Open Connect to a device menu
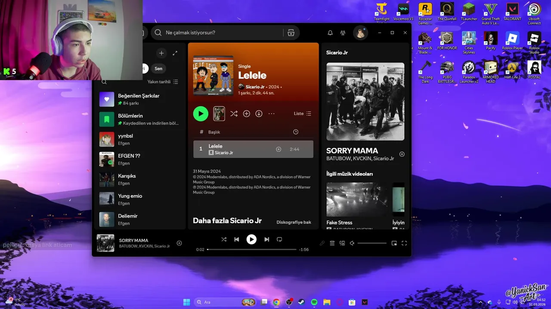The image size is (551, 309). (x=342, y=243)
